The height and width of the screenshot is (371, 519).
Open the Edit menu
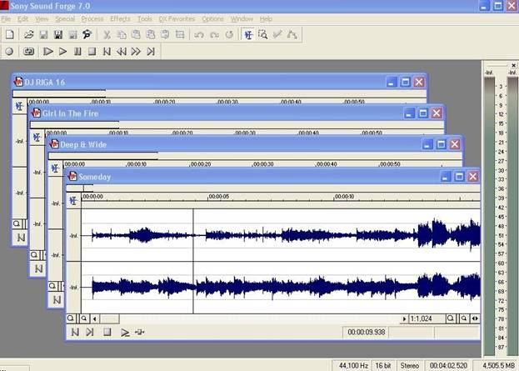tap(22, 19)
